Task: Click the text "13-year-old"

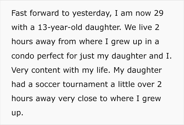Action: tap(60, 28)
